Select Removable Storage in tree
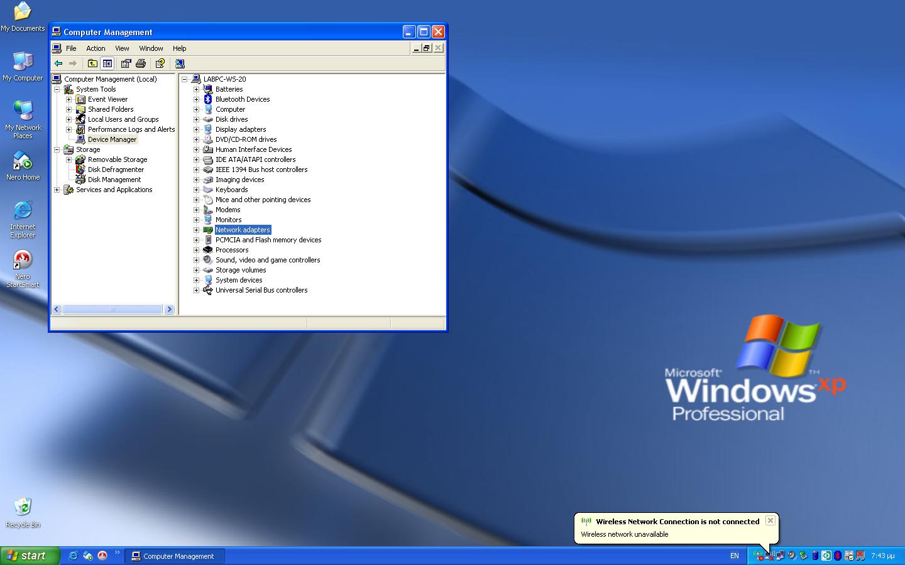 [118, 159]
